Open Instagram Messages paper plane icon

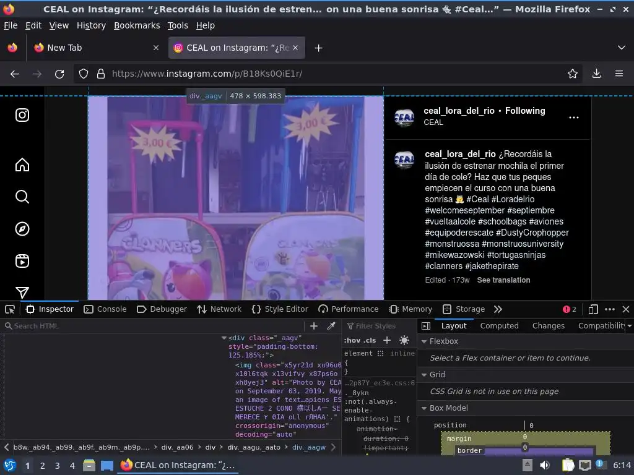(x=22, y=292)
